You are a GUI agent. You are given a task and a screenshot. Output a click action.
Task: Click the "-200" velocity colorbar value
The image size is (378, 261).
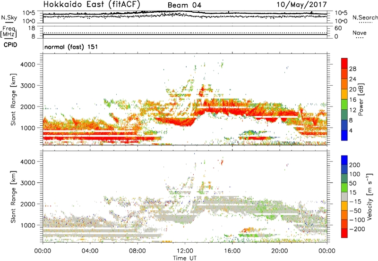click(x=357, y=229)
